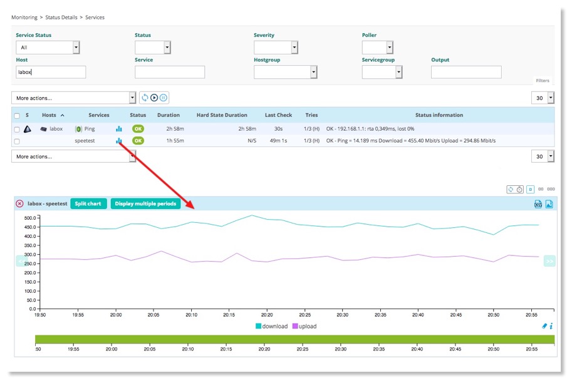The image size is (567, 378).
Task: Click the green time range bar
Action: pyautogui.click(x=294, y=339)
